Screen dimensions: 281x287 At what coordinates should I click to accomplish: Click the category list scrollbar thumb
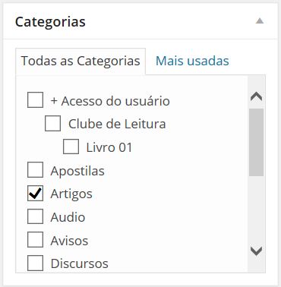(256, 142)
